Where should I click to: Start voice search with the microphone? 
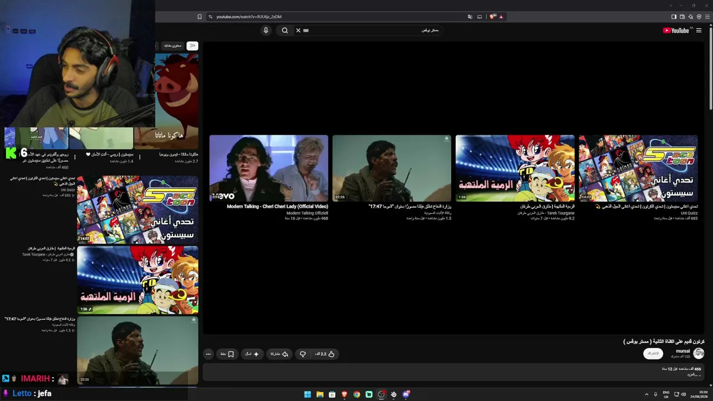click(x=266, y=30)
